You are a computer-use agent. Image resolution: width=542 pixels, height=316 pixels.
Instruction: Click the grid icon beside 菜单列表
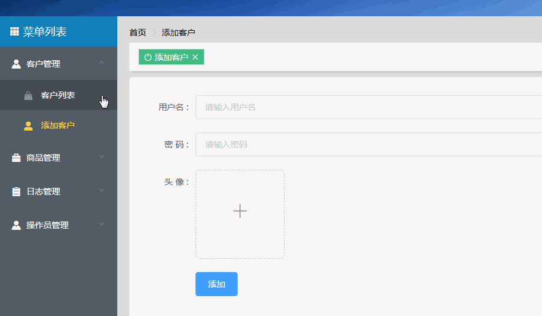pos(14,31)
